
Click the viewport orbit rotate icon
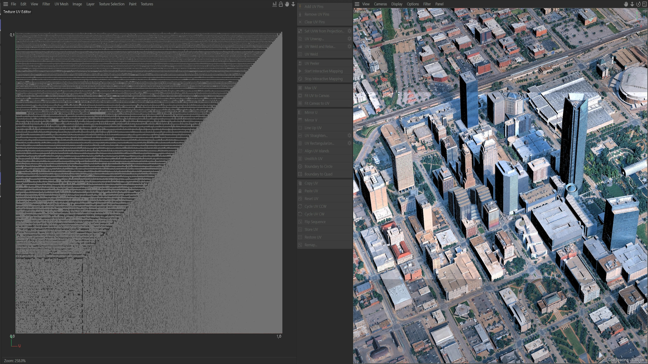tap(638, 4)
